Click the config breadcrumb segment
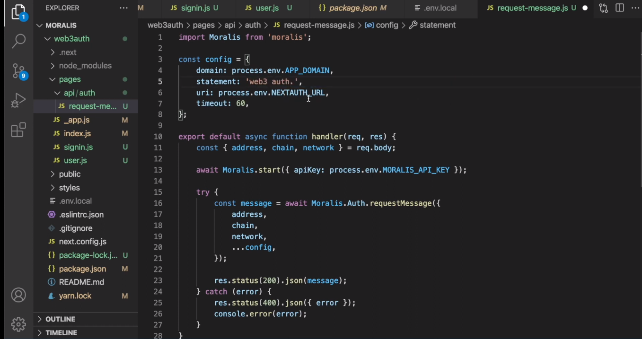The image size is (642, 339). pyautogui.click(x=387, y=25)
